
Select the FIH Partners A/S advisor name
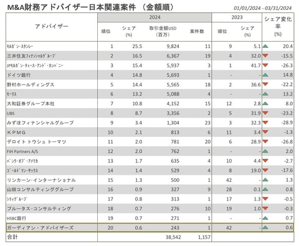[x=22, y=151]
